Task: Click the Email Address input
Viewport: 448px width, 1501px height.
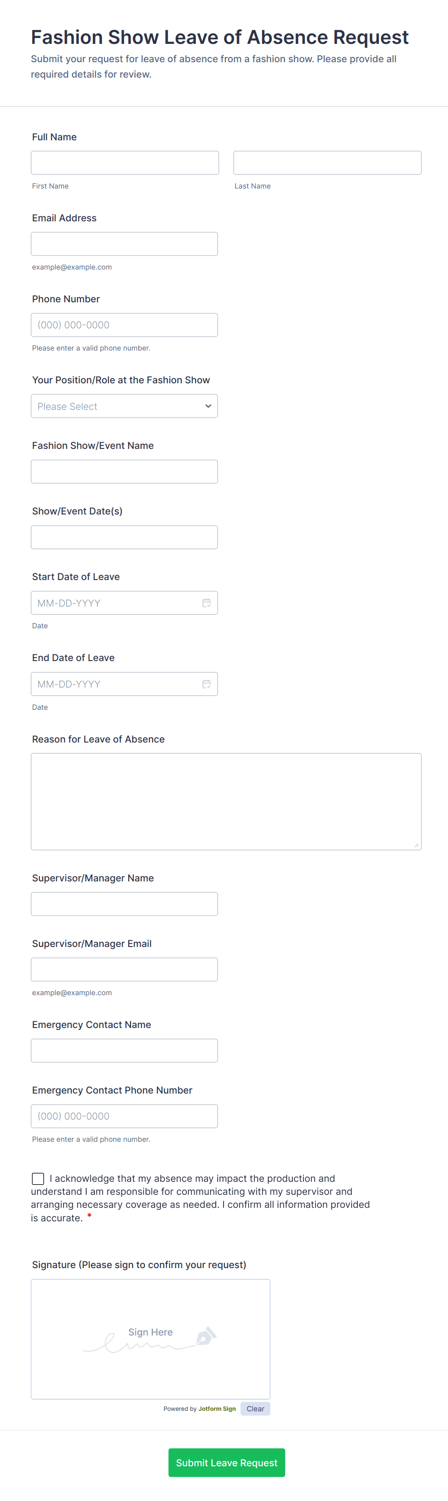Action: (x=124, y=243)
